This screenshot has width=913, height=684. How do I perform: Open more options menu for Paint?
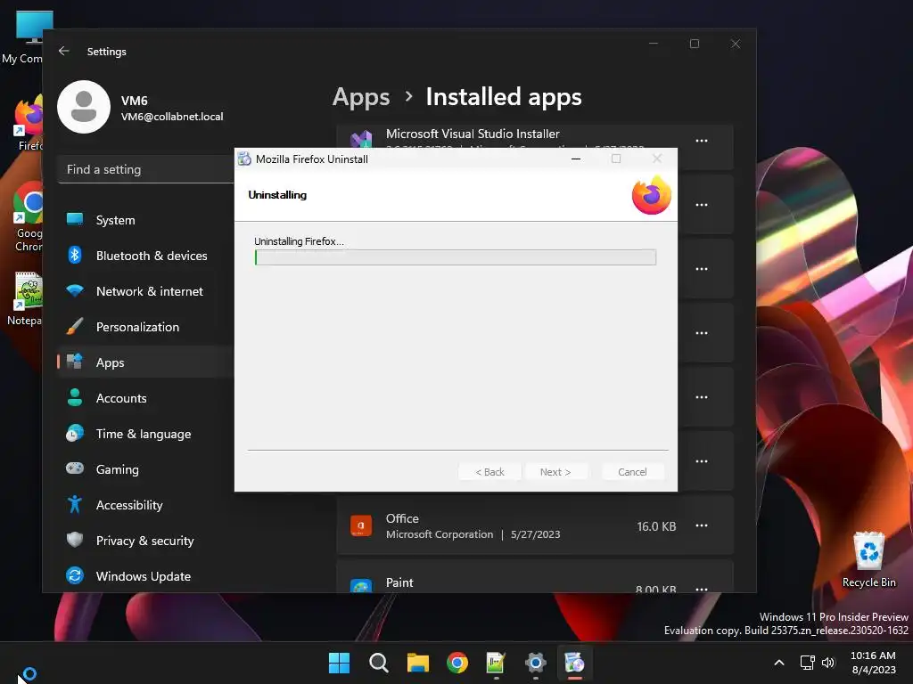(702, 589)
